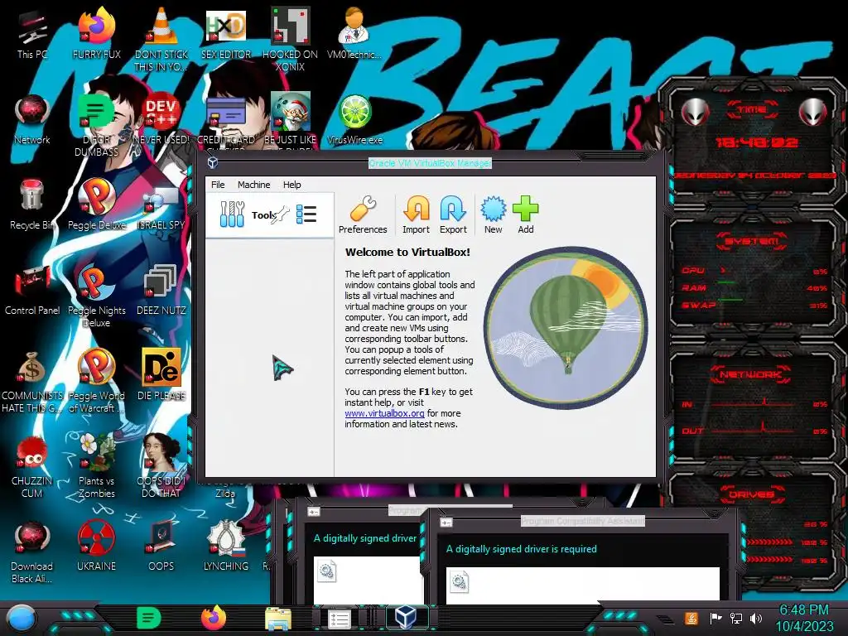Viewport: 848px width, 636px height.
Task: Click the green Add machine icon
Action: click(526, 214)
